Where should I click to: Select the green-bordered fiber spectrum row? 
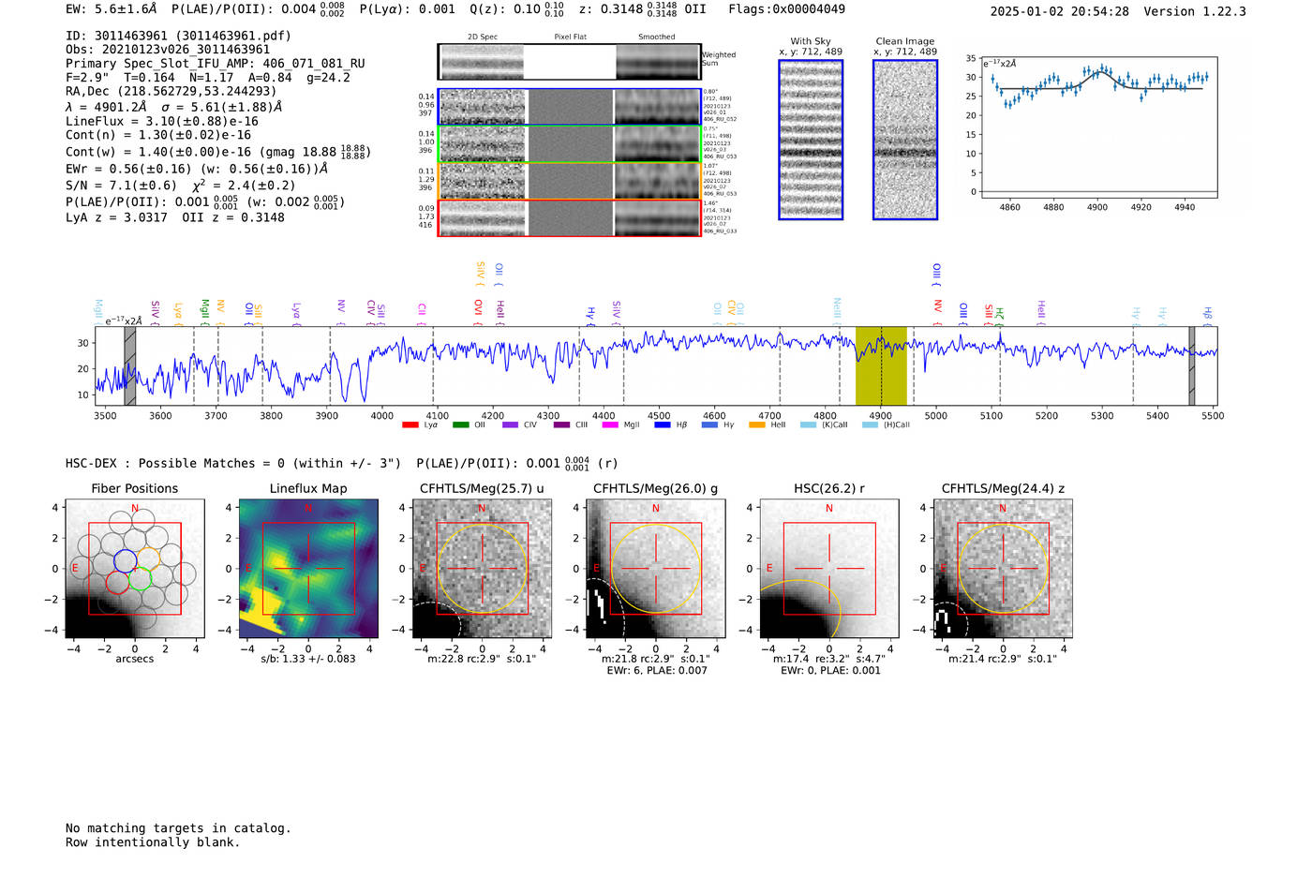click(569, 144)
